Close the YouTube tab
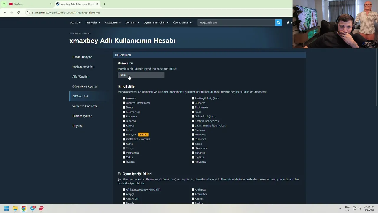This screenshot has width=378, height=213. point(50,4)
